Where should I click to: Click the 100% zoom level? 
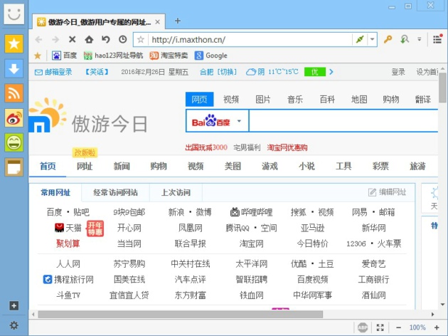click(417, 327)
